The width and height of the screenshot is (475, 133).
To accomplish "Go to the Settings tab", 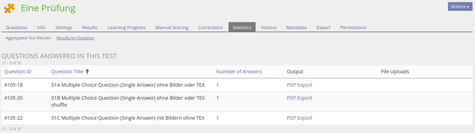I will 64,27.
